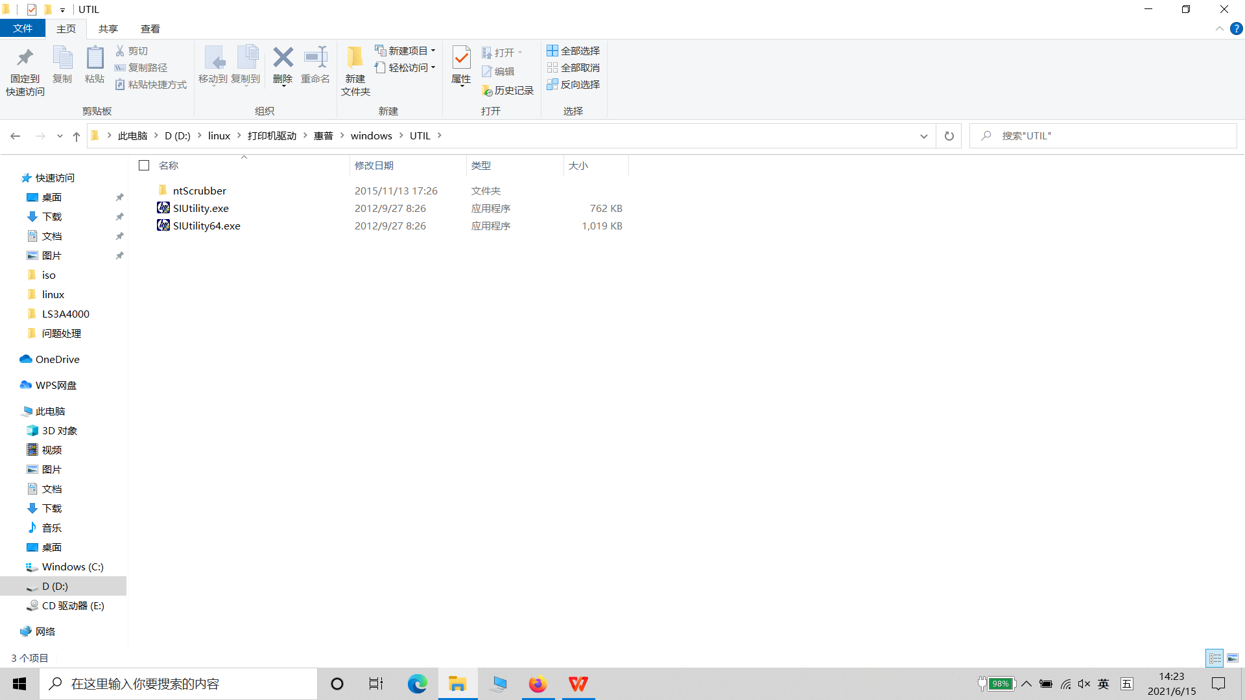
Task: Open the address bar history dropdown
Action: click(x=924, y=136)
